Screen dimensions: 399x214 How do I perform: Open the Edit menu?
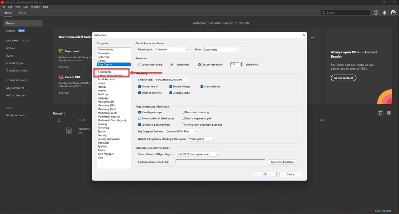[x=11, y=7]
